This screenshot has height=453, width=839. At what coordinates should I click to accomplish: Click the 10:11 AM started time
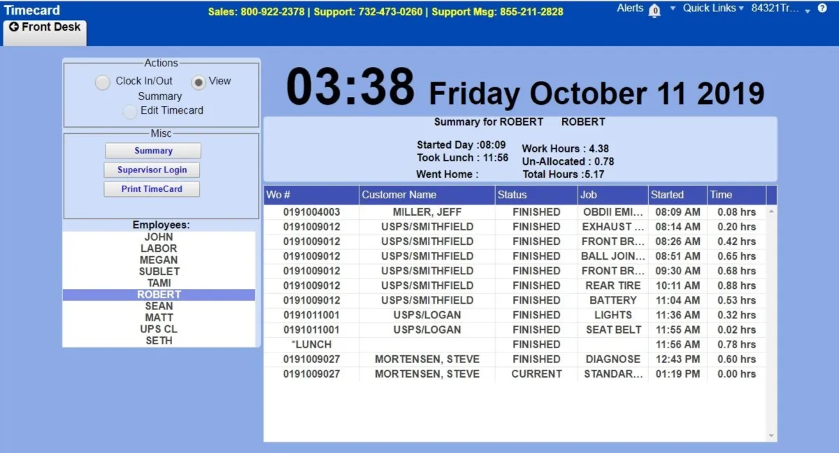[x=677, y=285]
